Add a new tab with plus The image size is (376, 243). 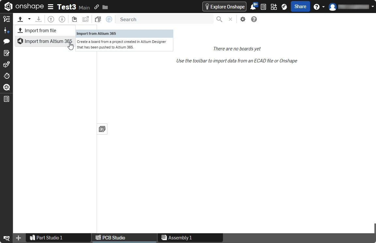(19, 238)
